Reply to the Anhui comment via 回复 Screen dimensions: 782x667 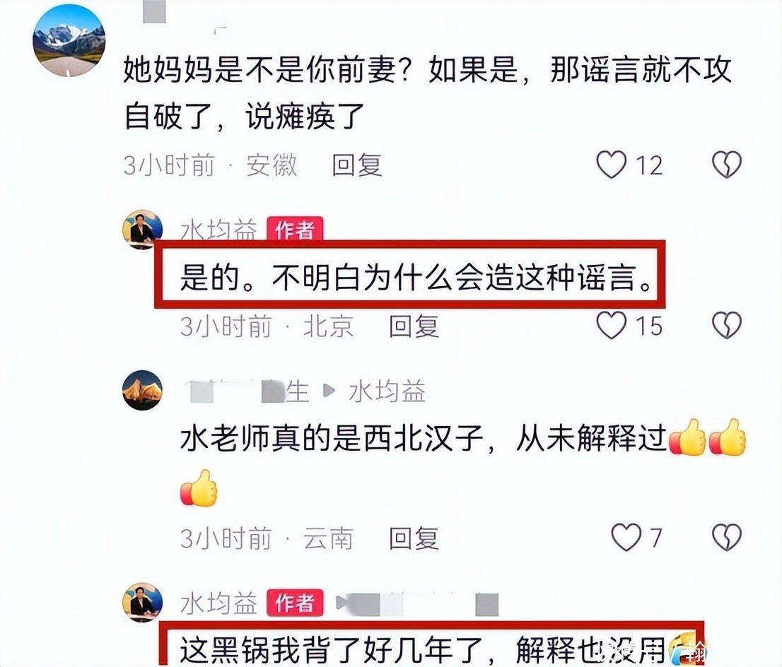(x=357, y=165)
